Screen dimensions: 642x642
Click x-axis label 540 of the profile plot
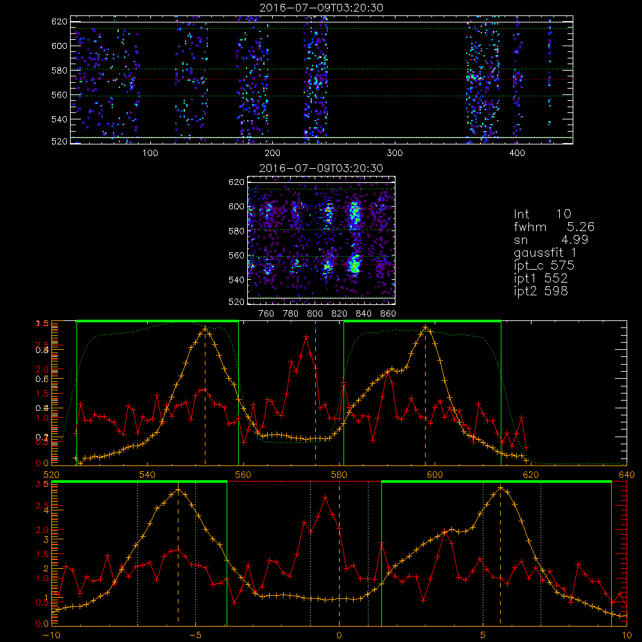point(147,475)
